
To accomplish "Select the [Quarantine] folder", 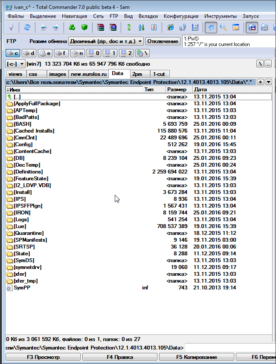I will [139, 233].
